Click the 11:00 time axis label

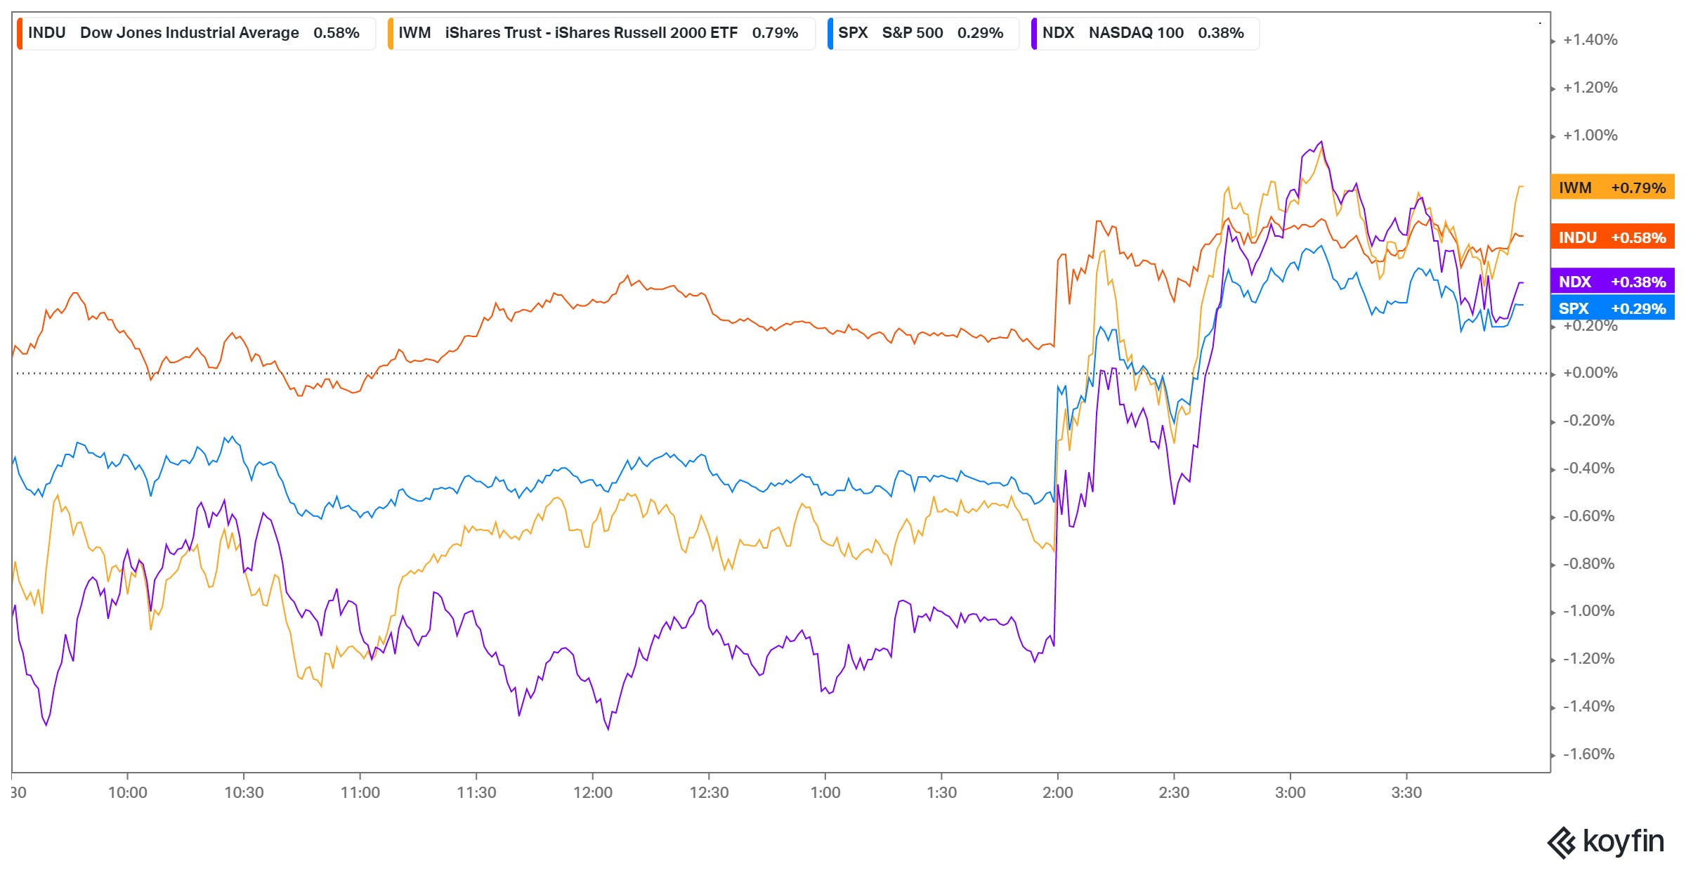tap(360, 793)
